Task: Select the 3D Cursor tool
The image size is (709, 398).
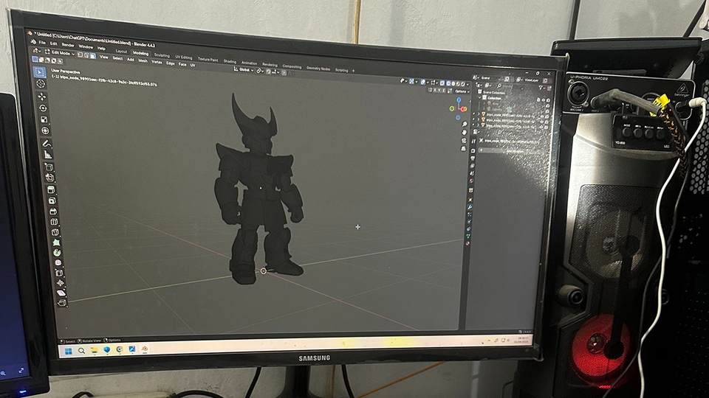Action: [x=41, y=83]
